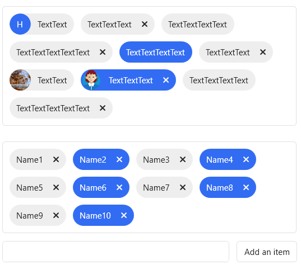The width and height of the screenshot is (301, 265).
Task: Deselect the Name6 chip label
Action: click(x=93, y=188)
